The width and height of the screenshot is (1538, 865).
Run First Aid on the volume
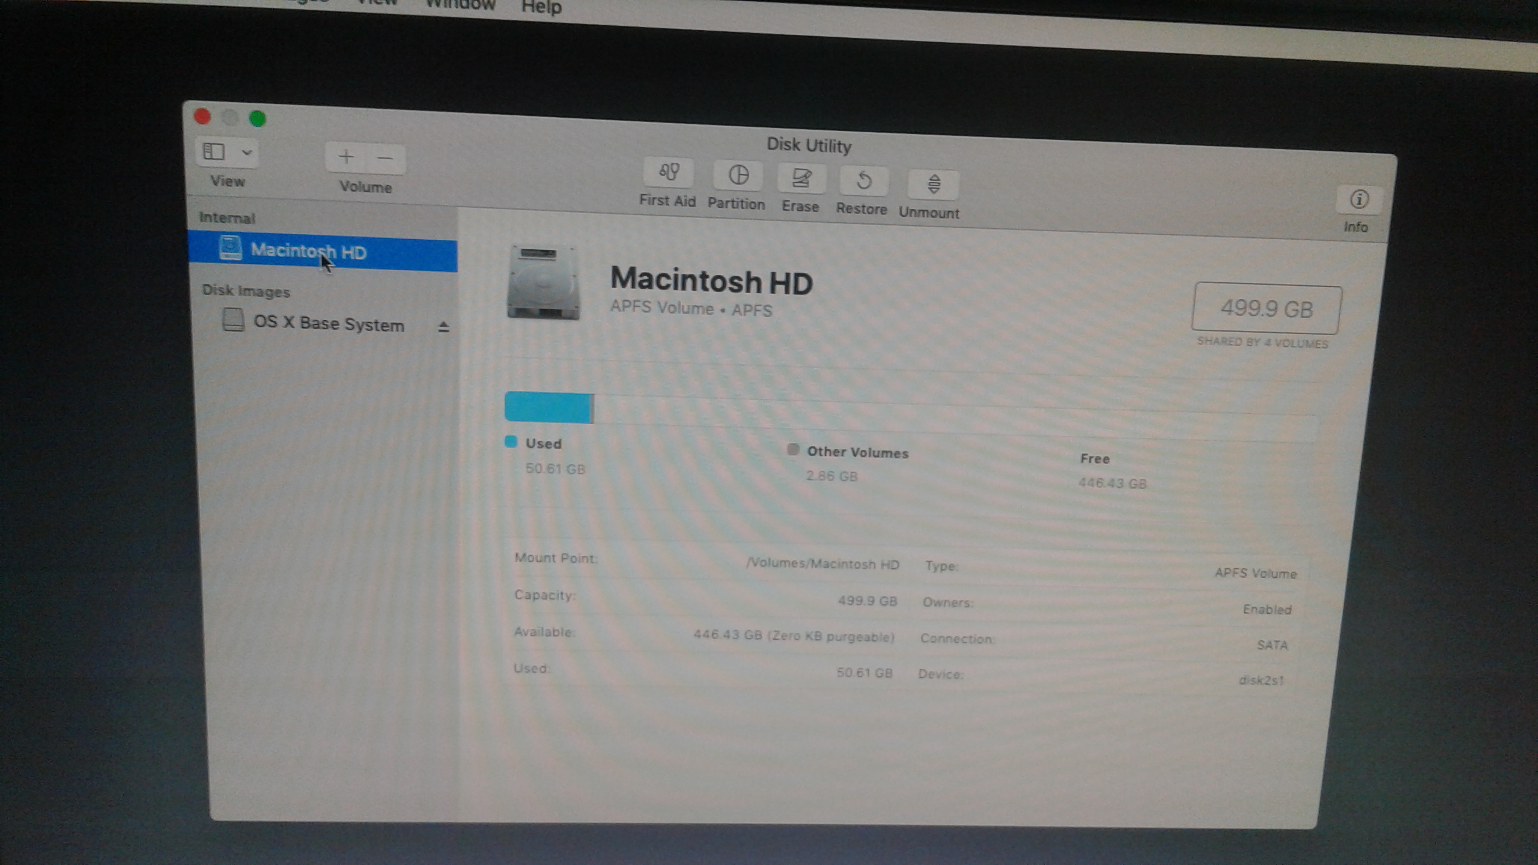click(x=668, y=173)
